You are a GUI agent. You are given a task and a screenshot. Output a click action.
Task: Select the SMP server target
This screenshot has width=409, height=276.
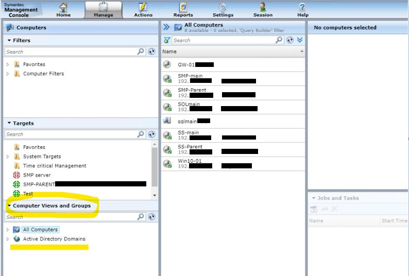tap(37, 175)
